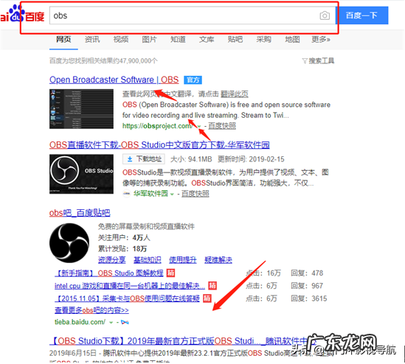Open Open Broadcaster Software | OBS result

(114, 80)
